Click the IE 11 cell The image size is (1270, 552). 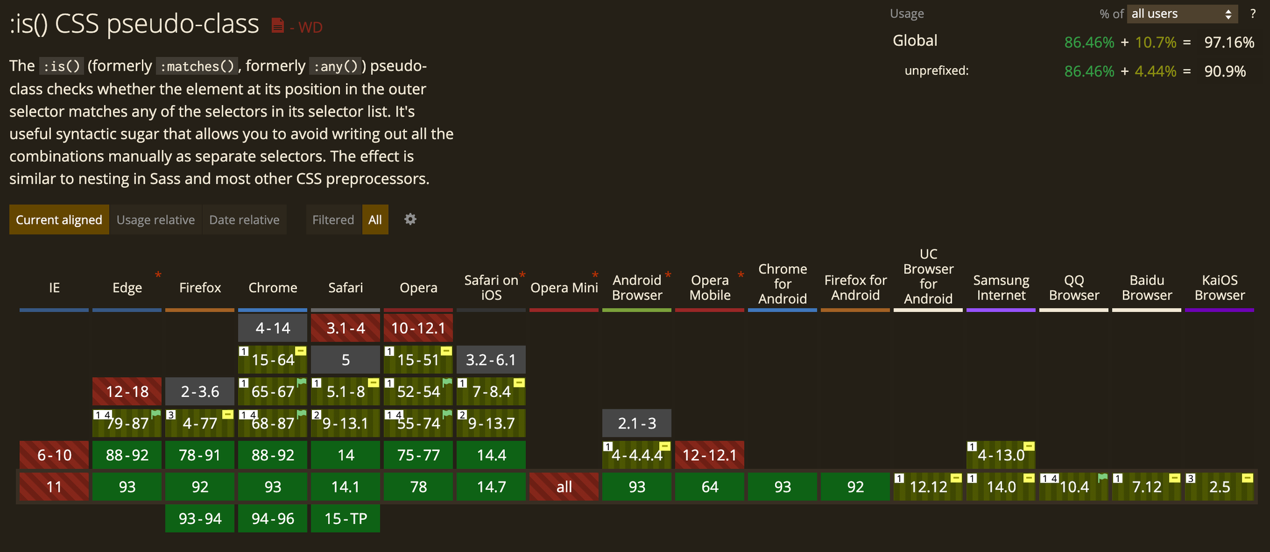tap(55, 487)
